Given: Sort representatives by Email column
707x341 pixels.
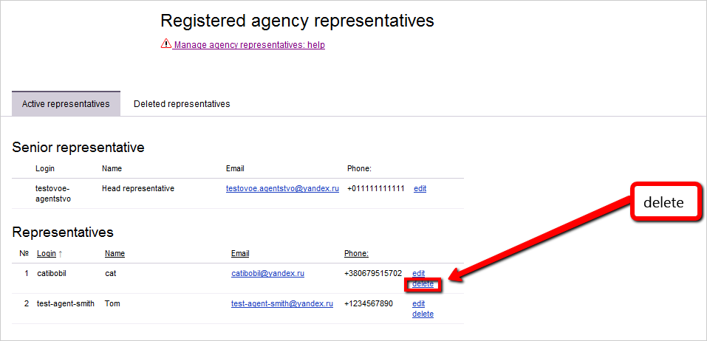Looking at the screenshot, I should [x=239, y=254].
